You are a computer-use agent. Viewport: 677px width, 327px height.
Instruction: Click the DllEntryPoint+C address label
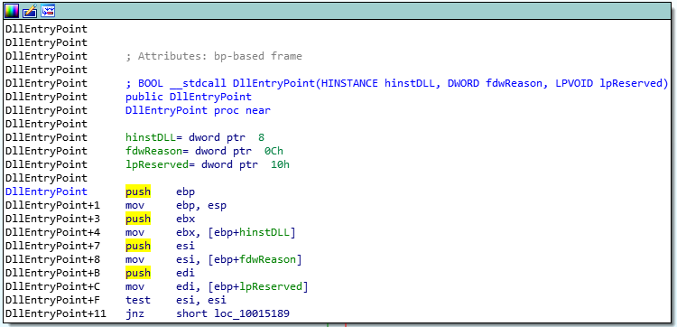point(52,287)
